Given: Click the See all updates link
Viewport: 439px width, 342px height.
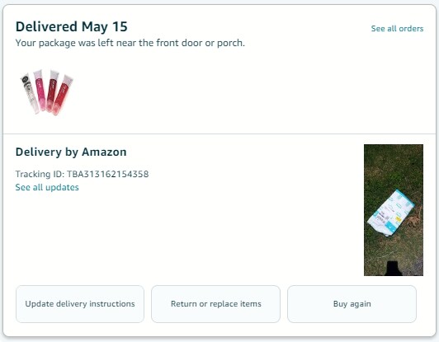Looking at the screenshot, I should pyautogui.click(x=47, y=187).
